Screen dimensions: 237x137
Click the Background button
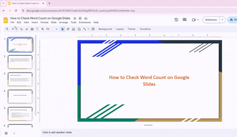tap(105, 29)
